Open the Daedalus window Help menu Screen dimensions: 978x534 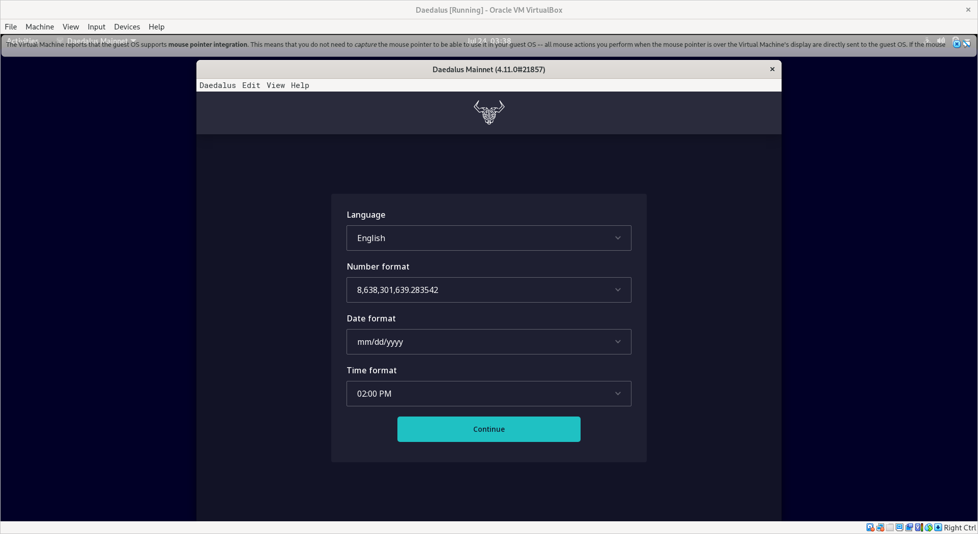tap(300, 85)
